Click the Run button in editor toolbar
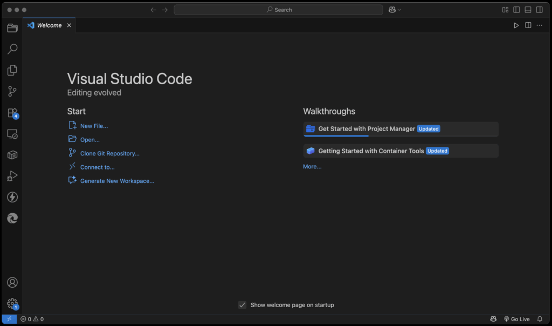 pos(516,25)
